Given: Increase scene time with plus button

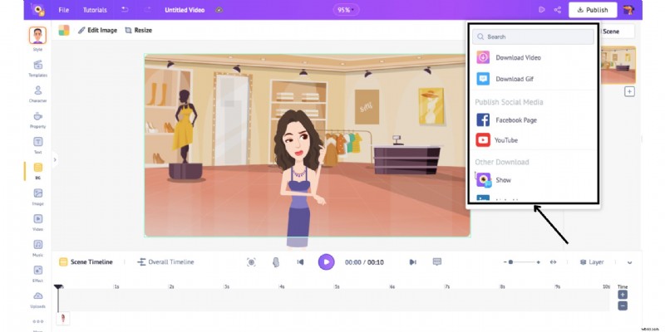Looking at the screenshot, I should [622, 295].
